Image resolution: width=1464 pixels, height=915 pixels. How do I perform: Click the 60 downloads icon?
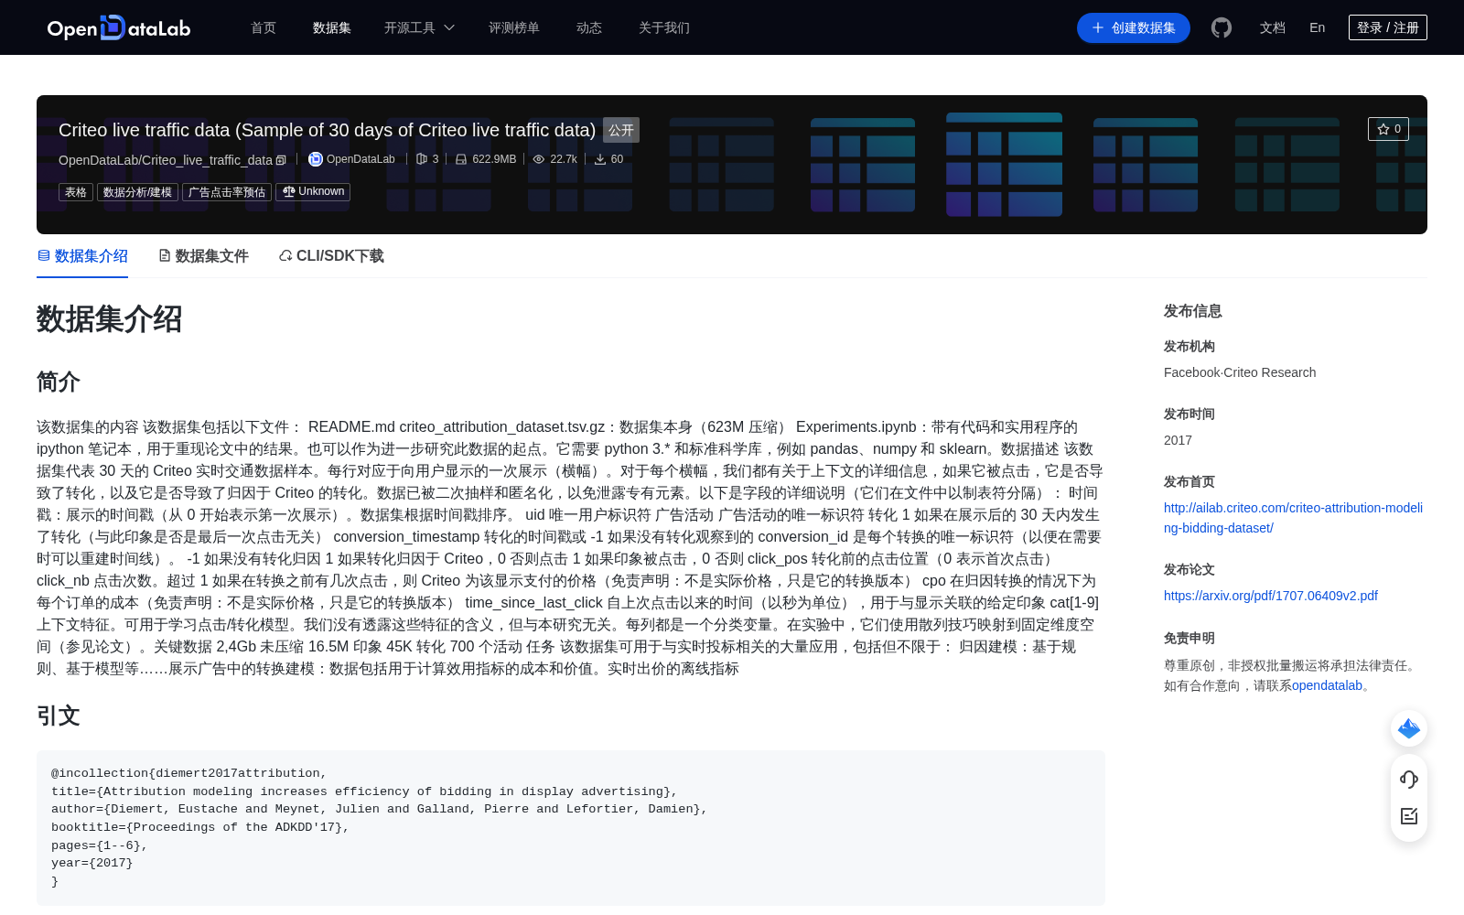[600, 159]
